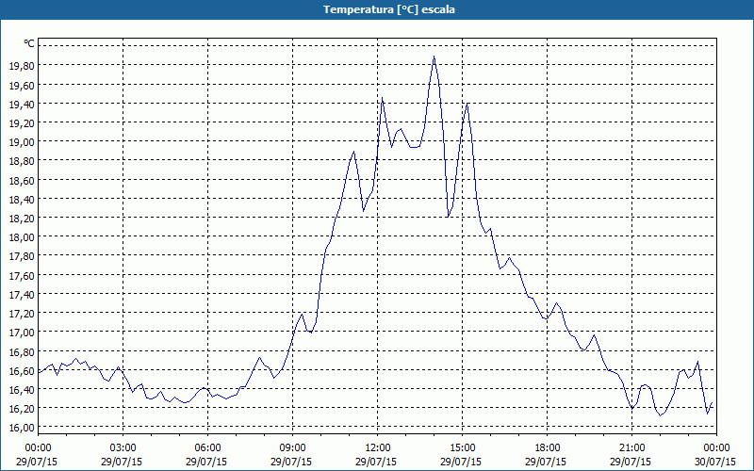Click the 16,40 y-axis label
The height and width of the screenshot is (471, 754).
click(x=22, y=390)
